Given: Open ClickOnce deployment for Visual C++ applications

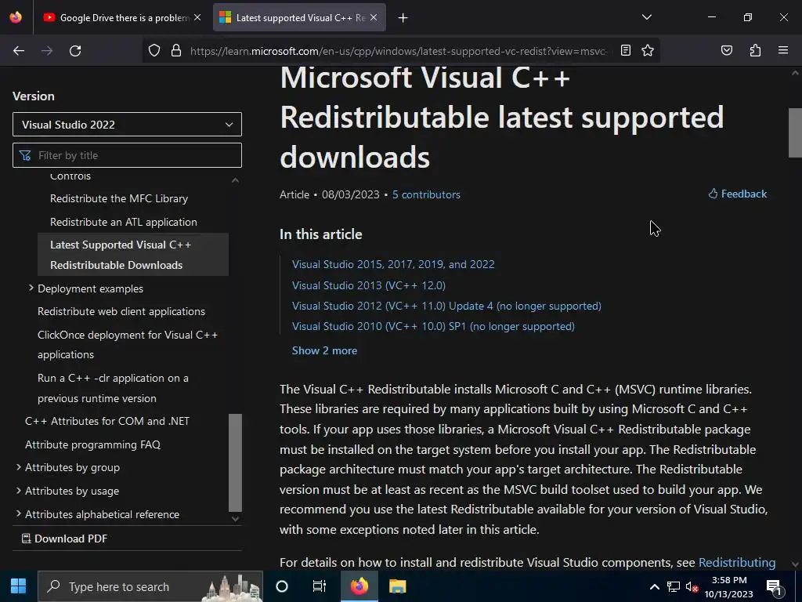Looking at the screenshot, I should click(128, 345).
